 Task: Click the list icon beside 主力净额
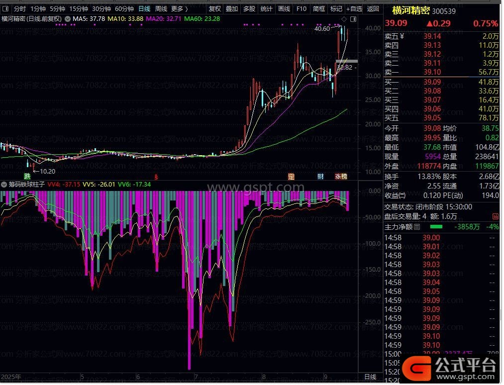[x=417, y=227]
